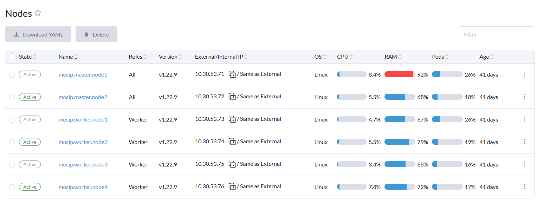Screen dimensions: 537x216
Task: Sort nodes by Age column
Action: click(486, 57)
